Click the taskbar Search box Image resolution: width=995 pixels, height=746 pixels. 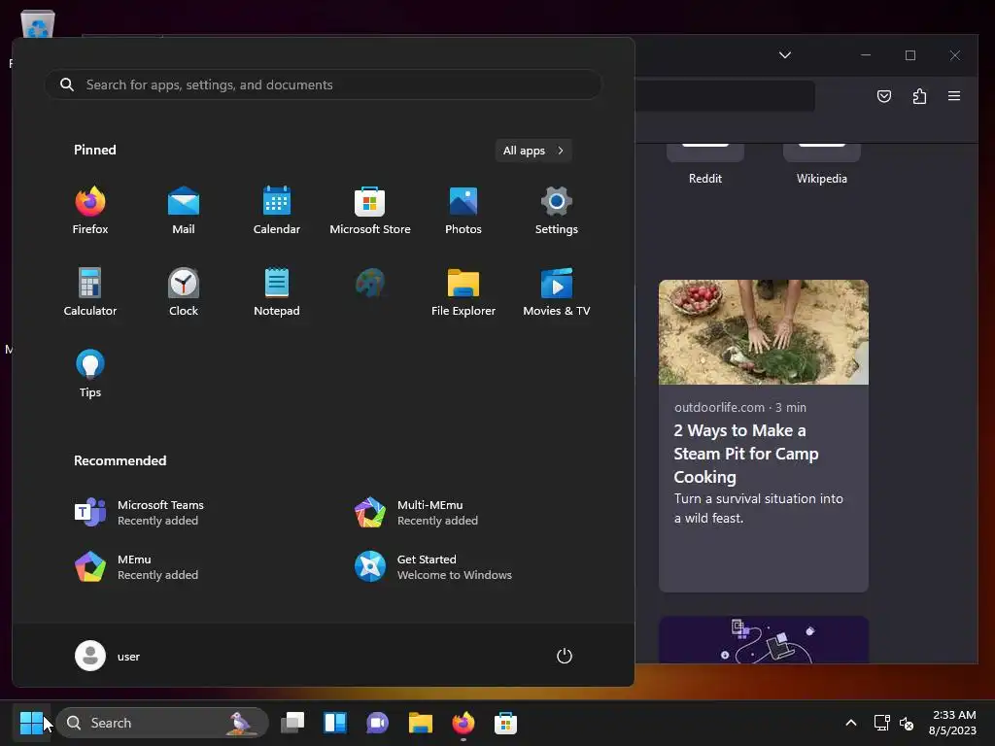pos(162,723)
